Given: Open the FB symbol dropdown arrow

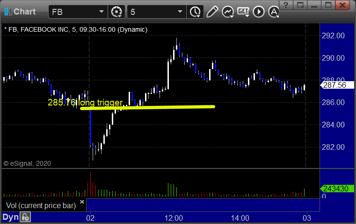Looking at the screenshot, I should point(101,12).
